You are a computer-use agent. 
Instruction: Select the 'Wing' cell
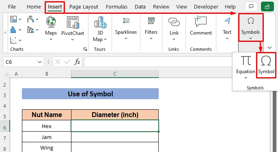coord(47,148)
